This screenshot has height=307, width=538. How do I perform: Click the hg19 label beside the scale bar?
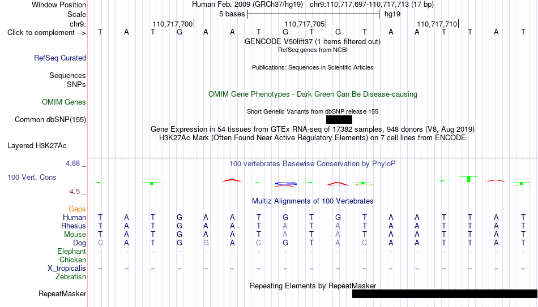point(392,14)
